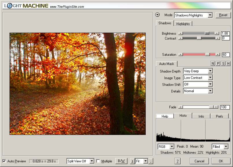Screen dimensions: 233x167
Task: Click the Contrast value field
Action: click(226, 38)
